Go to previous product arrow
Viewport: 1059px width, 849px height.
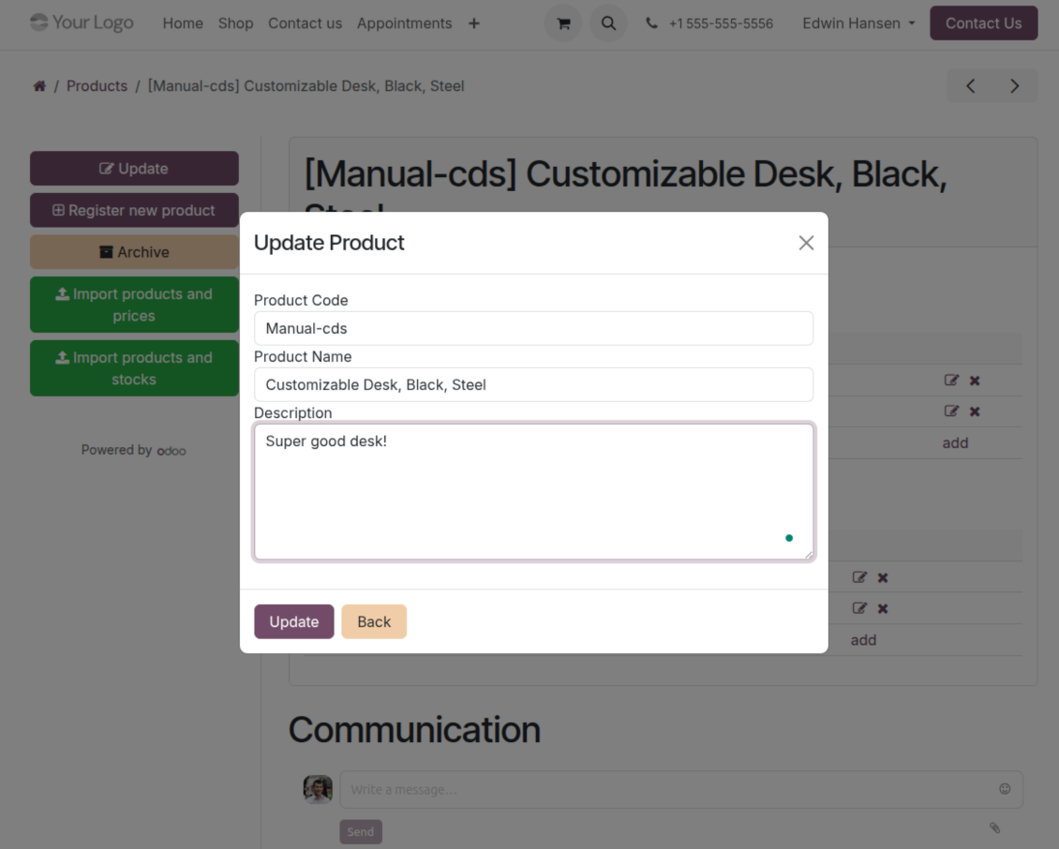tap(970, 86)
